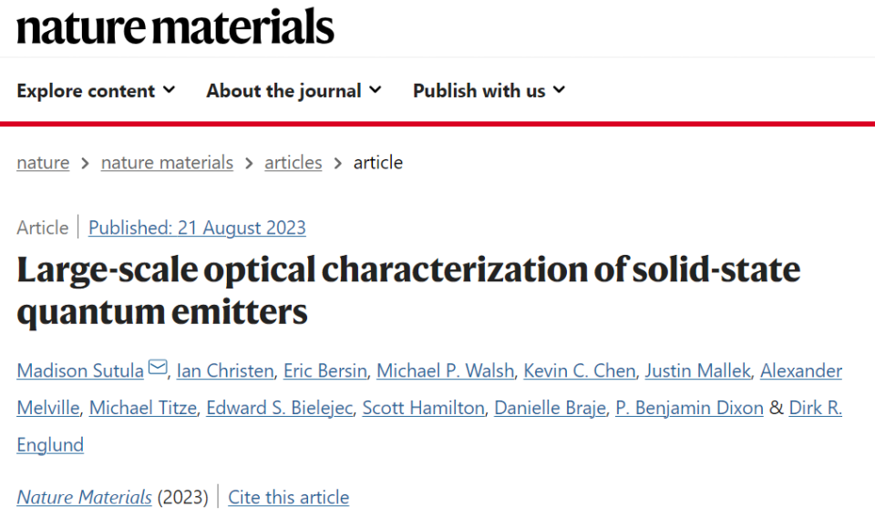Go to the nature breadcrumb link
The height and width of the screenshot is (527, 875).
click(43, 163)
